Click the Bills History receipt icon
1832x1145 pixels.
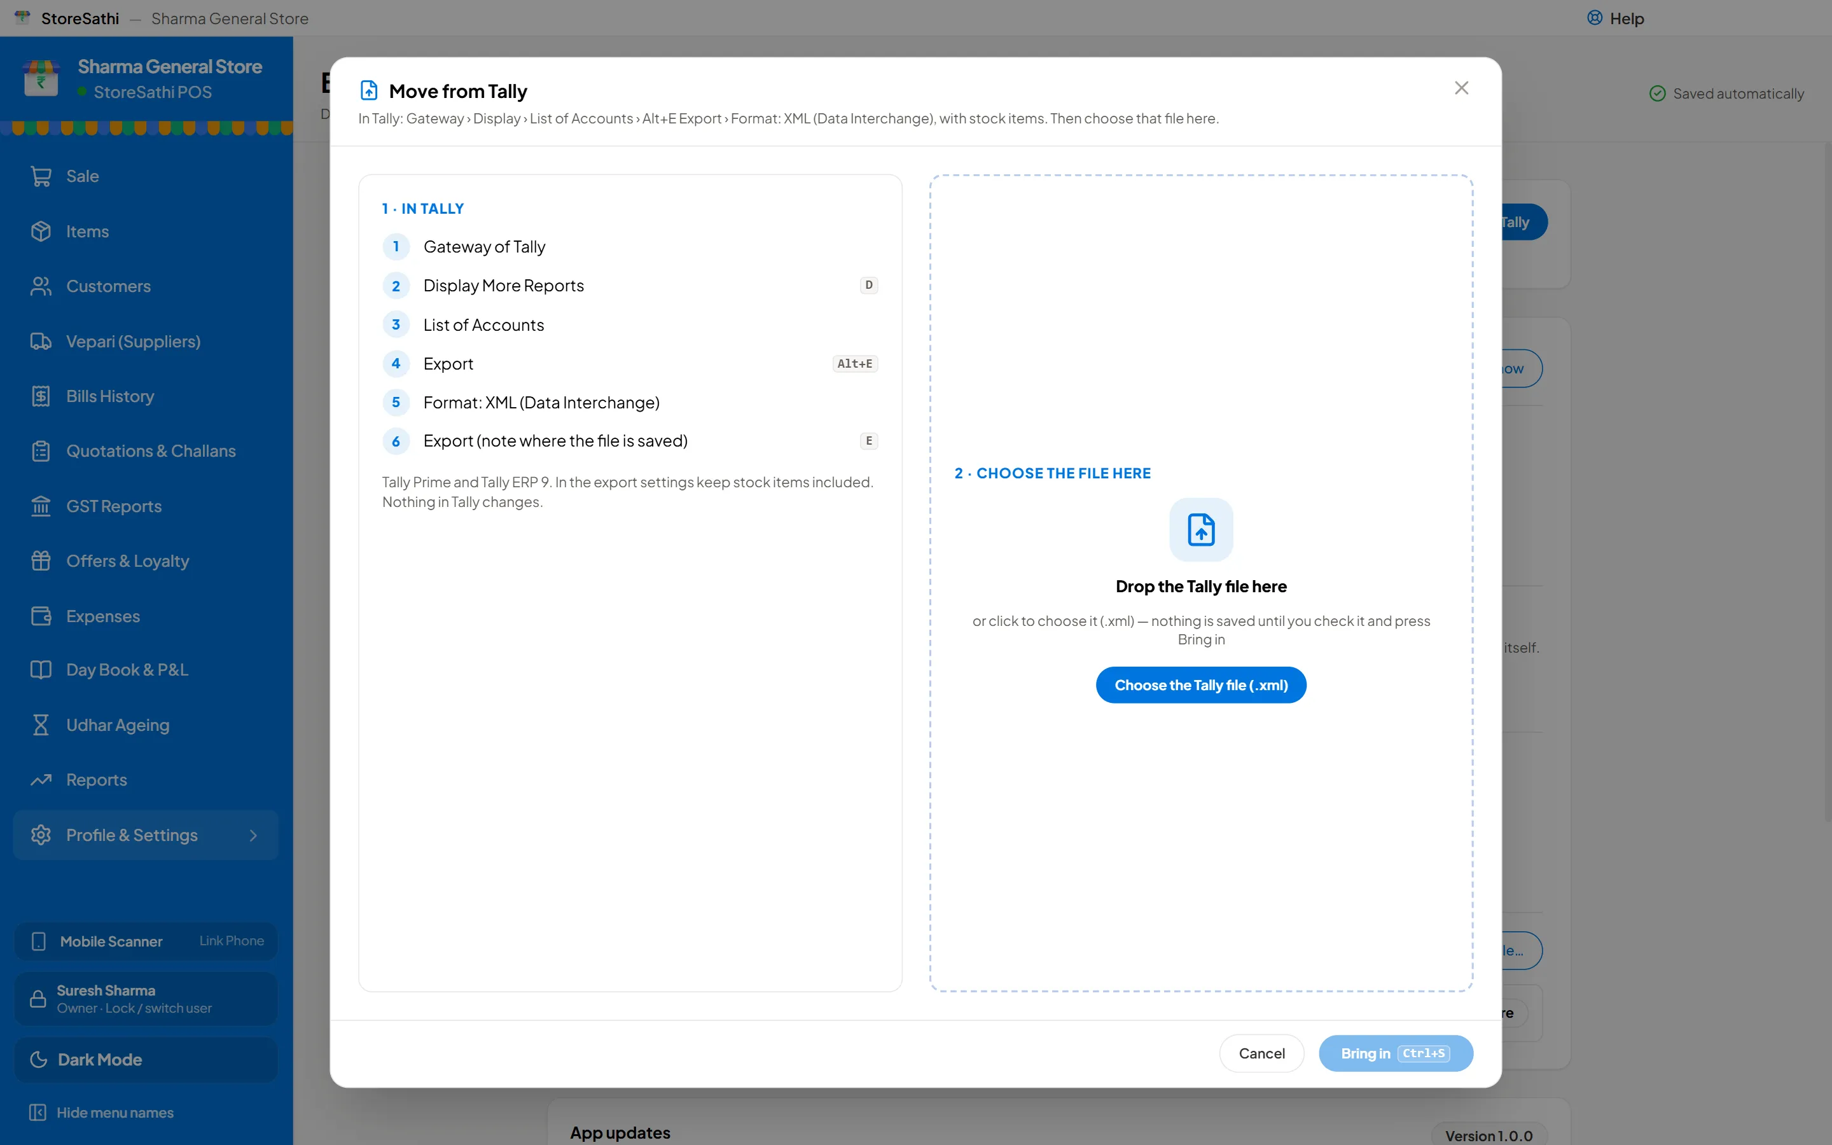tap(41, 396)
